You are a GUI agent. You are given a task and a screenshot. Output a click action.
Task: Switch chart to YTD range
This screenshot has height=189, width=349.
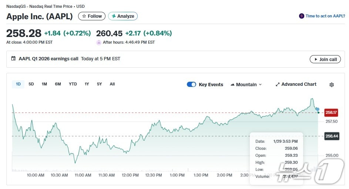(x=73, y=84)
